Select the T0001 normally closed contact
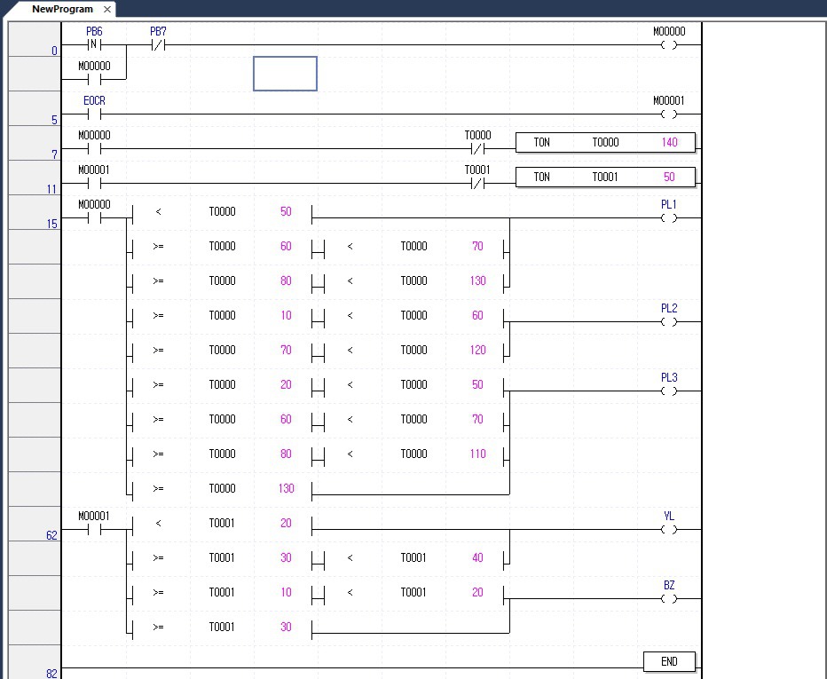827x679 pixels. 477,184
